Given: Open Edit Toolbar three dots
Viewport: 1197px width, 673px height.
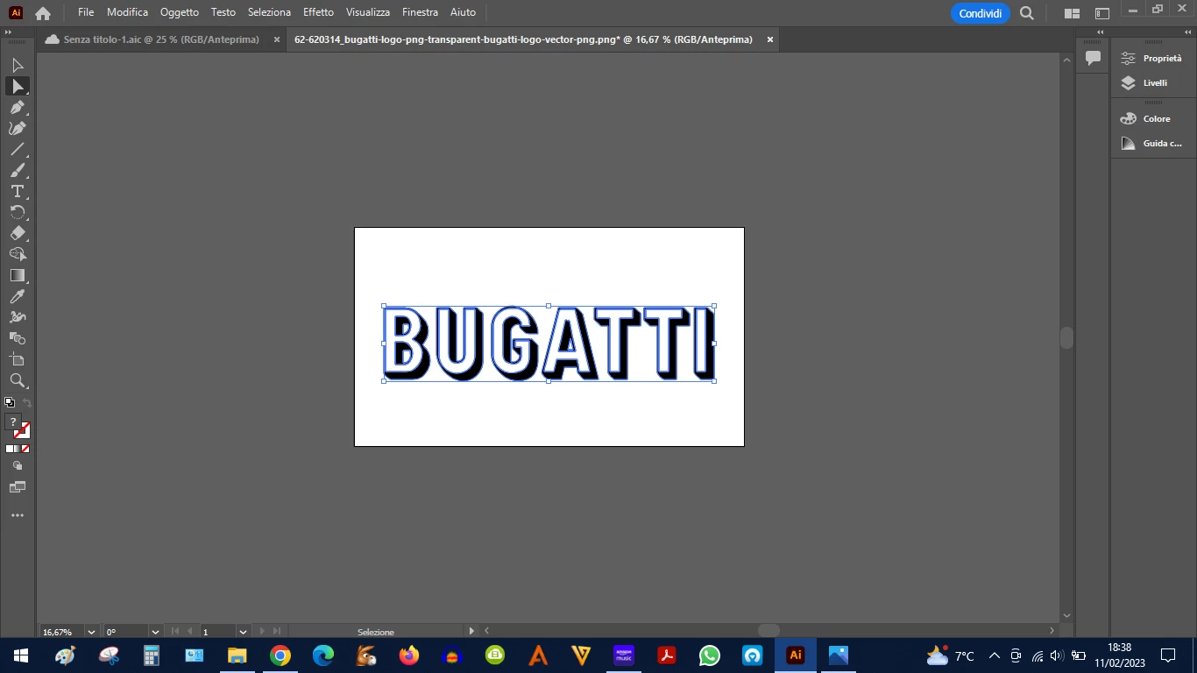Looking at the screenshot, I should (18, 516).
